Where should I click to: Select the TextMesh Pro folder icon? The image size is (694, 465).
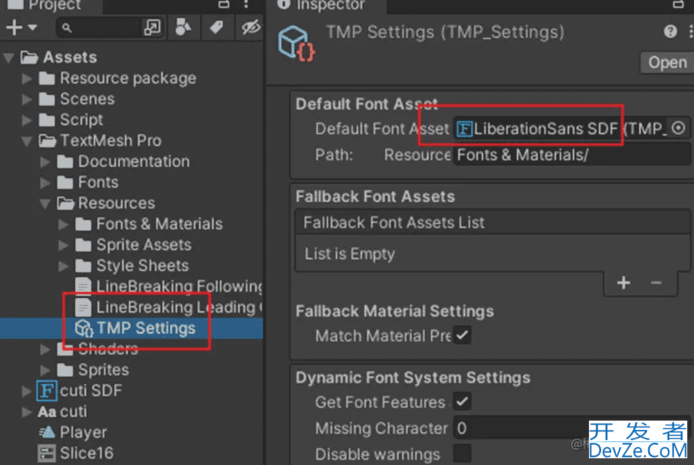click(47, 141)
